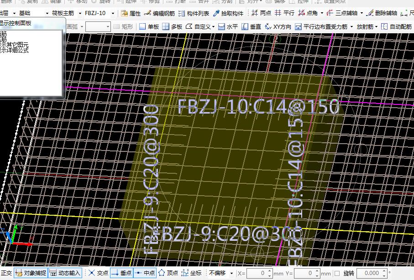
Task: Open the 基础 category dropdown
Action: [47, 13]
